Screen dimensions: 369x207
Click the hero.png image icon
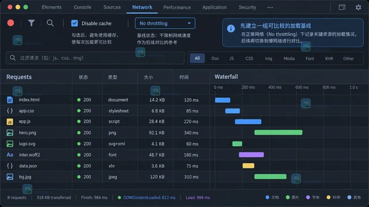[x=10, y=133]
